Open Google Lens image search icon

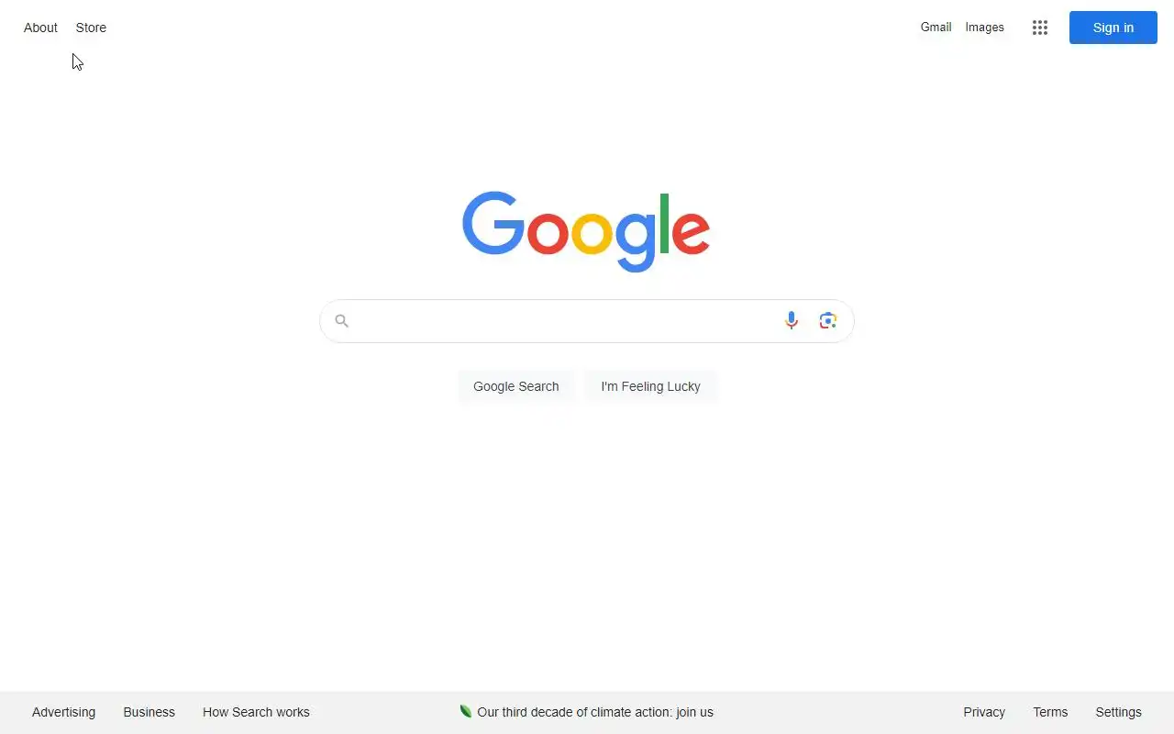tap(828, 320)
